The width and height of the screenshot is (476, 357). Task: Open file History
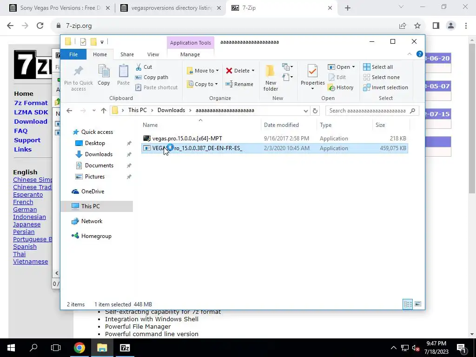tap(341, 87)
